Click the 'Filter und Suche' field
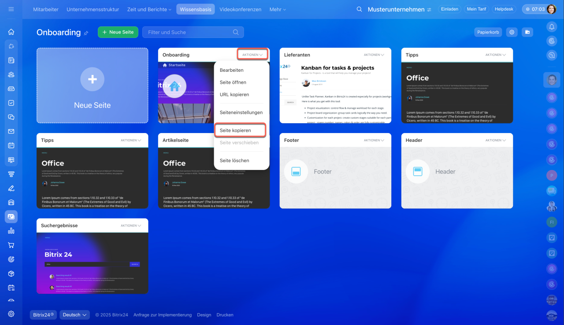 189,32
